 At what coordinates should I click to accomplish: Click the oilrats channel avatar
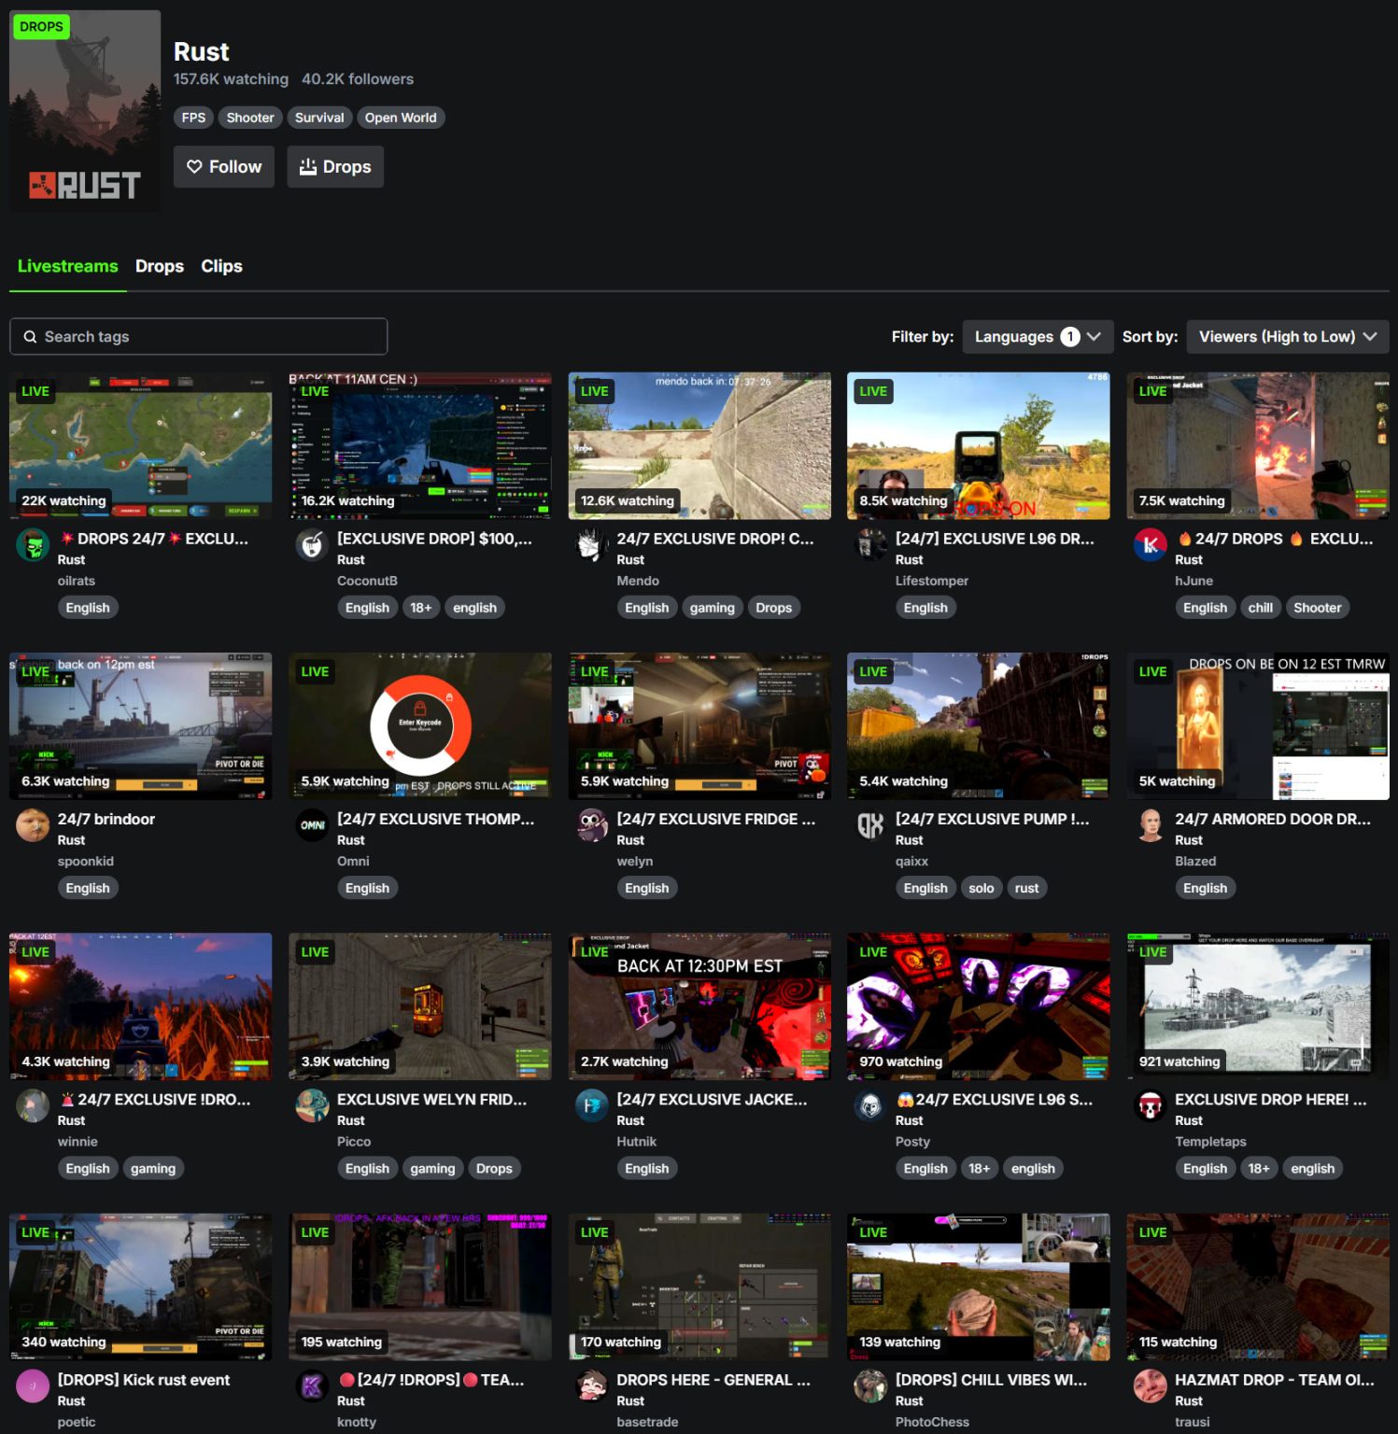point(33,544)
